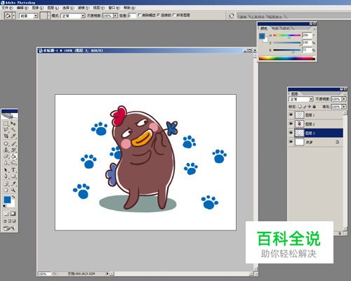The height and width of the screenshot is (281, 351).
Task: Select the Eyedropper tool
Action: point(13,183)
